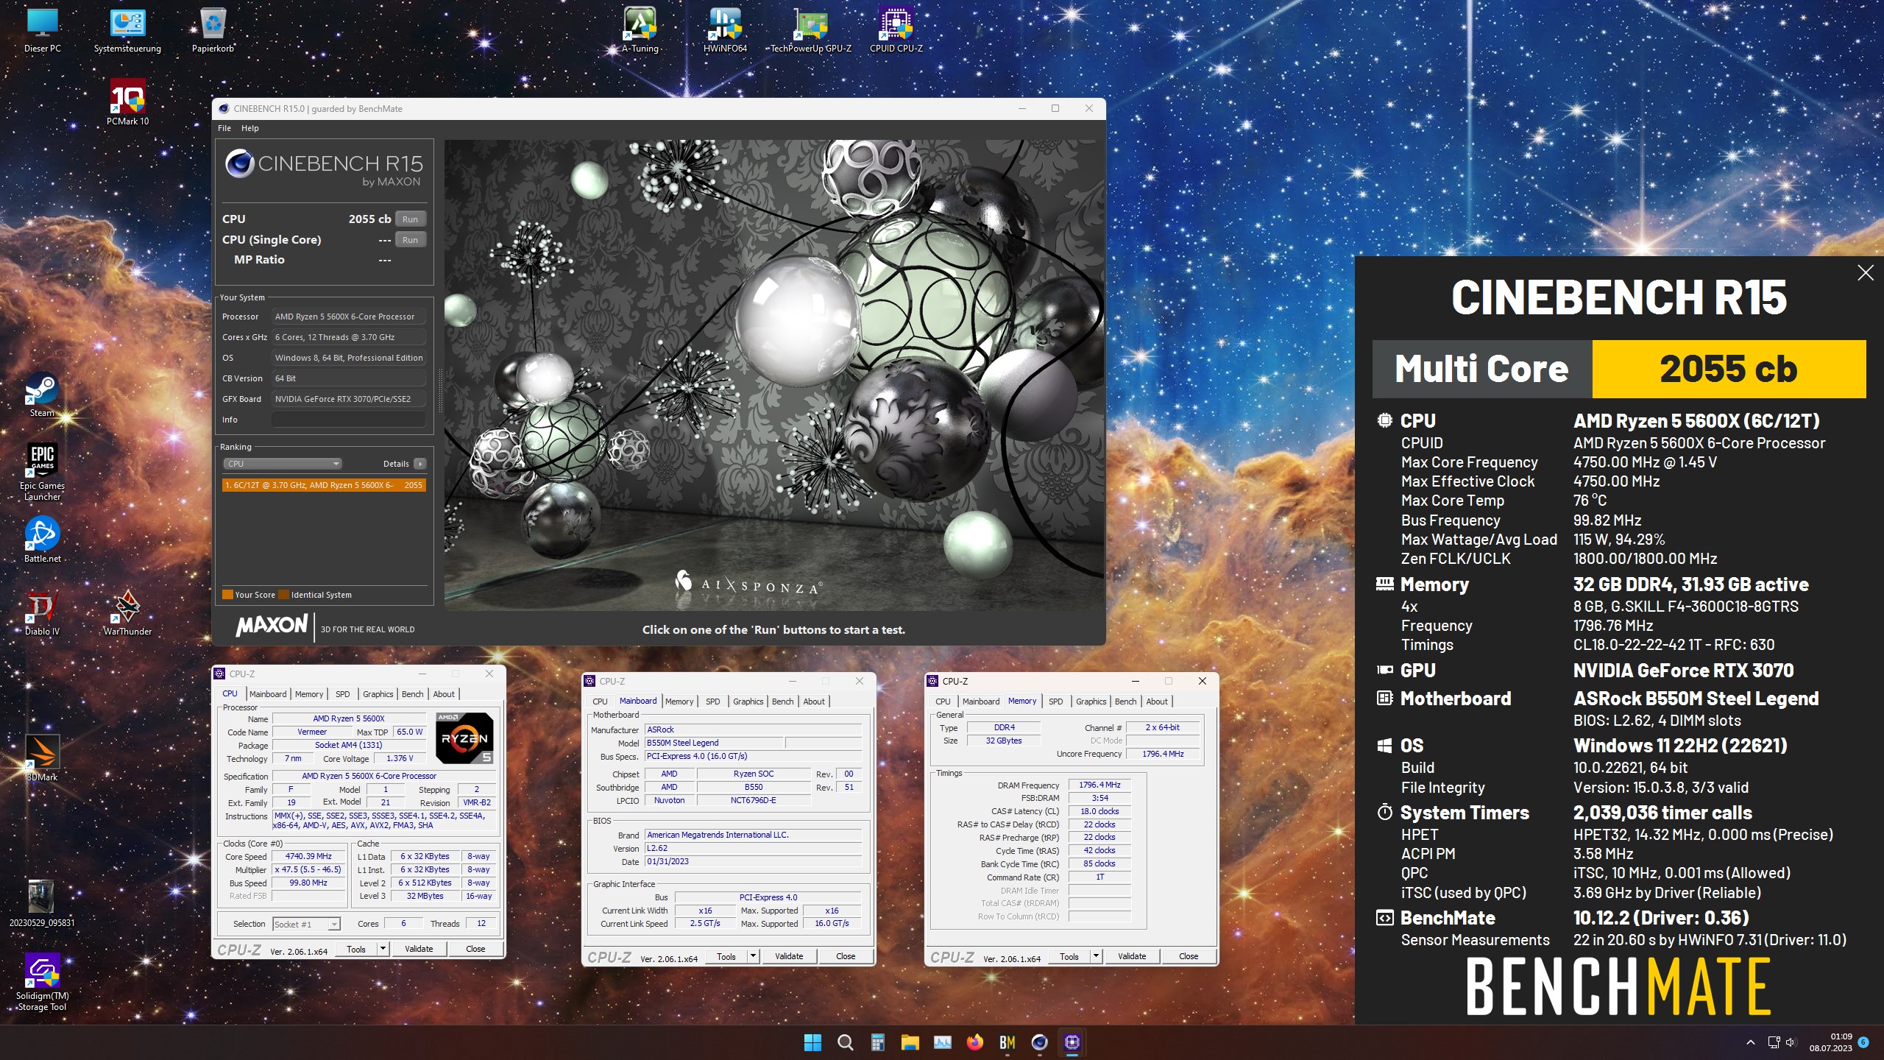1884x1060 pixels.
Task: Show hidden system tray icons
Action: tap(1751, 1042)
